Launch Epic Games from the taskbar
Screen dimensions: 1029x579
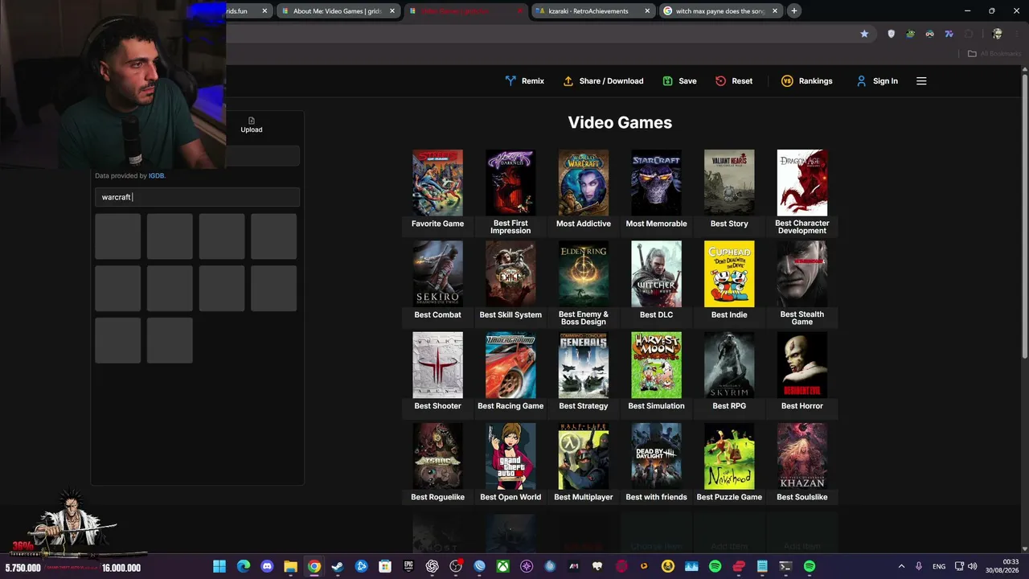pyautogui.click(x=408, y=566)
